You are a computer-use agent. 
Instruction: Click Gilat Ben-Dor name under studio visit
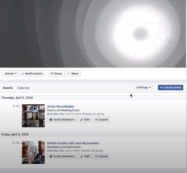coord(56,150)
